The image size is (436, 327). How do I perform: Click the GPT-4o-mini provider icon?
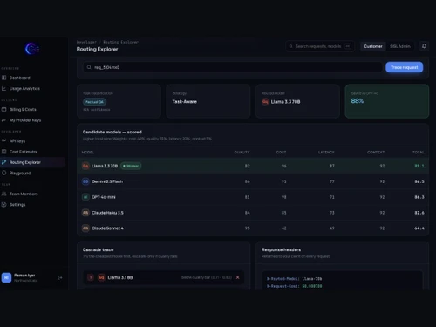click(x=85, y=197)
